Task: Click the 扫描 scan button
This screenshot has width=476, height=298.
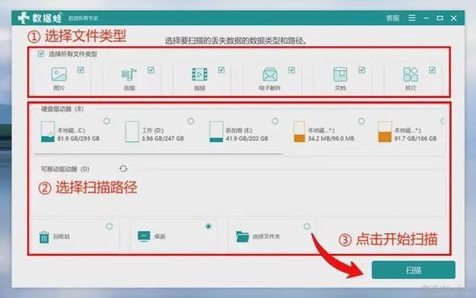Action: [414, 270]
